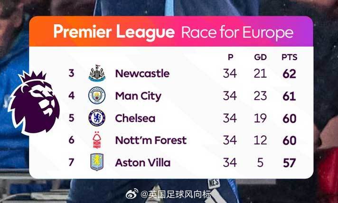This screenshot has width=338, height=203.
Task: Click Man City's goal difference 23
Action: [260, 96]
